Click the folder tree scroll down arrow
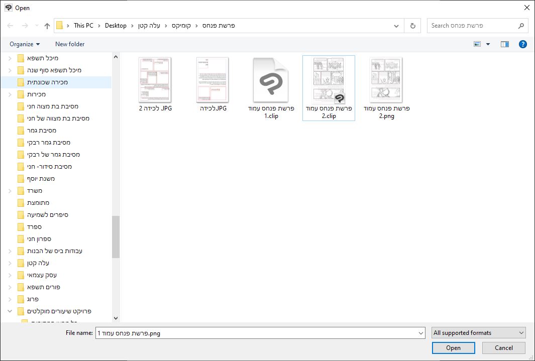 coord(116,318)
